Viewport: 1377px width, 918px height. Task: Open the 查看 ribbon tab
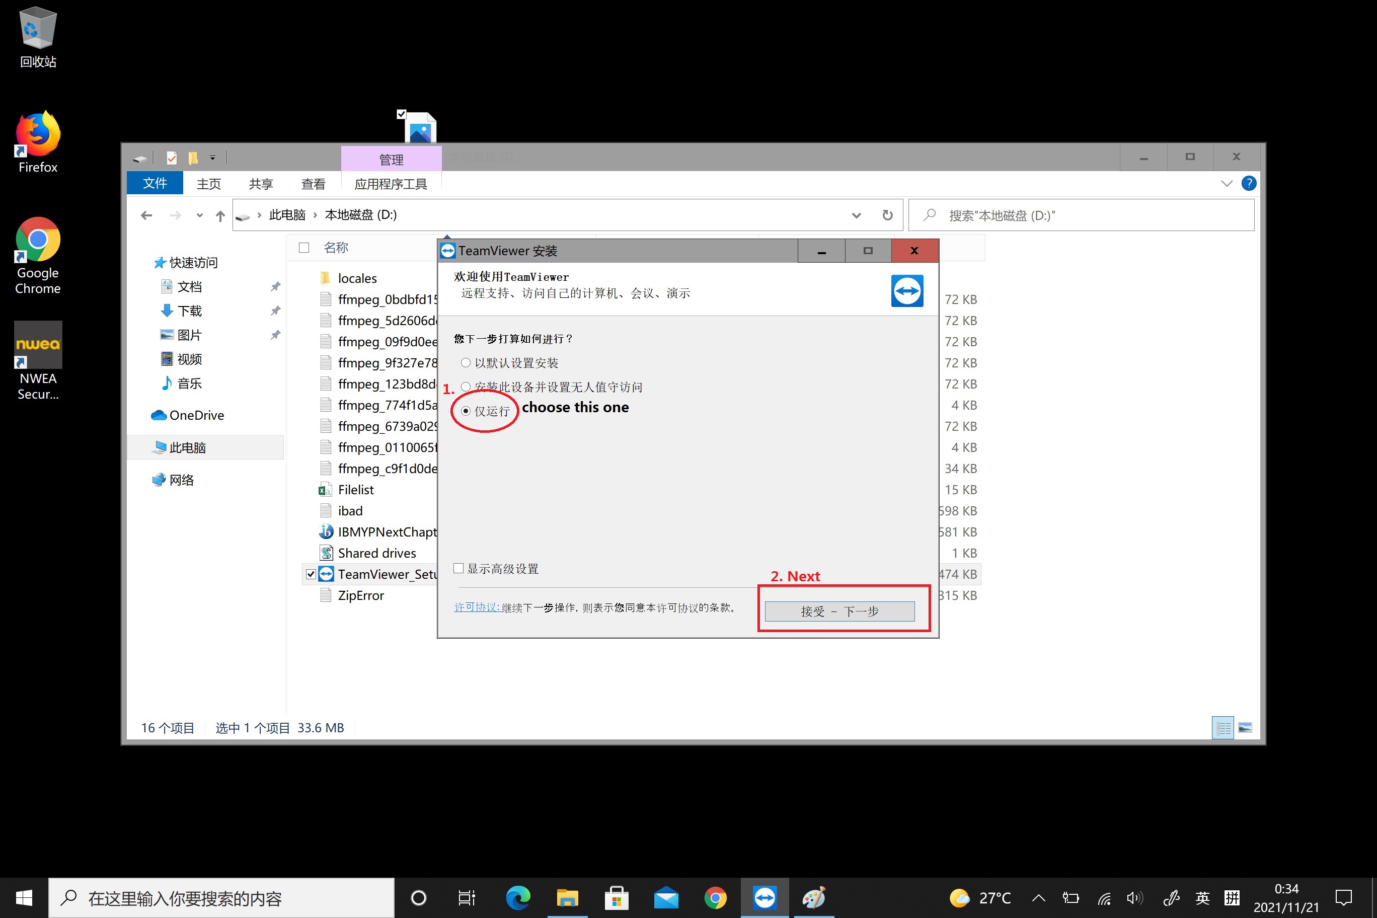pyautogui.click(x=313, y=184)
